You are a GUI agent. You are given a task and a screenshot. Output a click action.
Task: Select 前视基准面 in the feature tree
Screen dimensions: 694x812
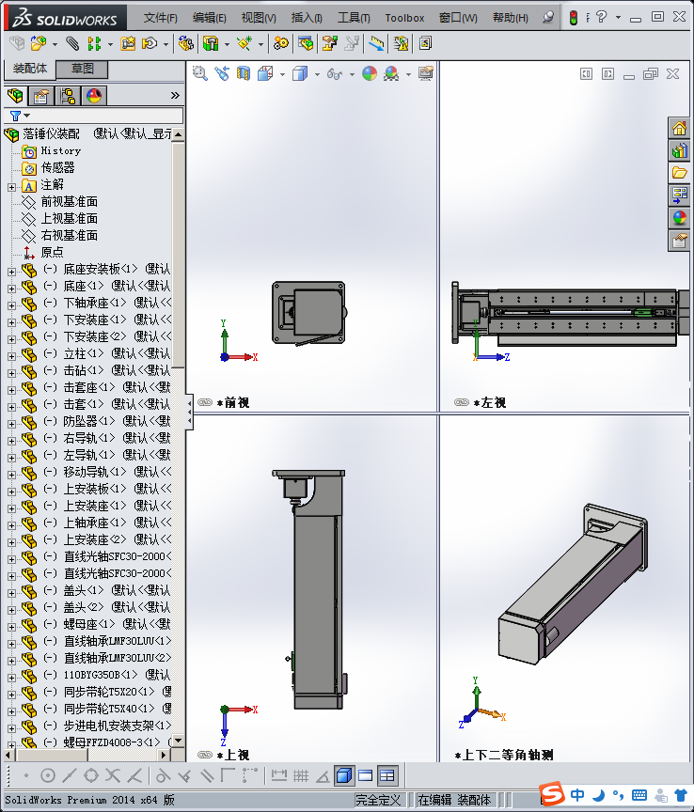click(x=70, y=201)
